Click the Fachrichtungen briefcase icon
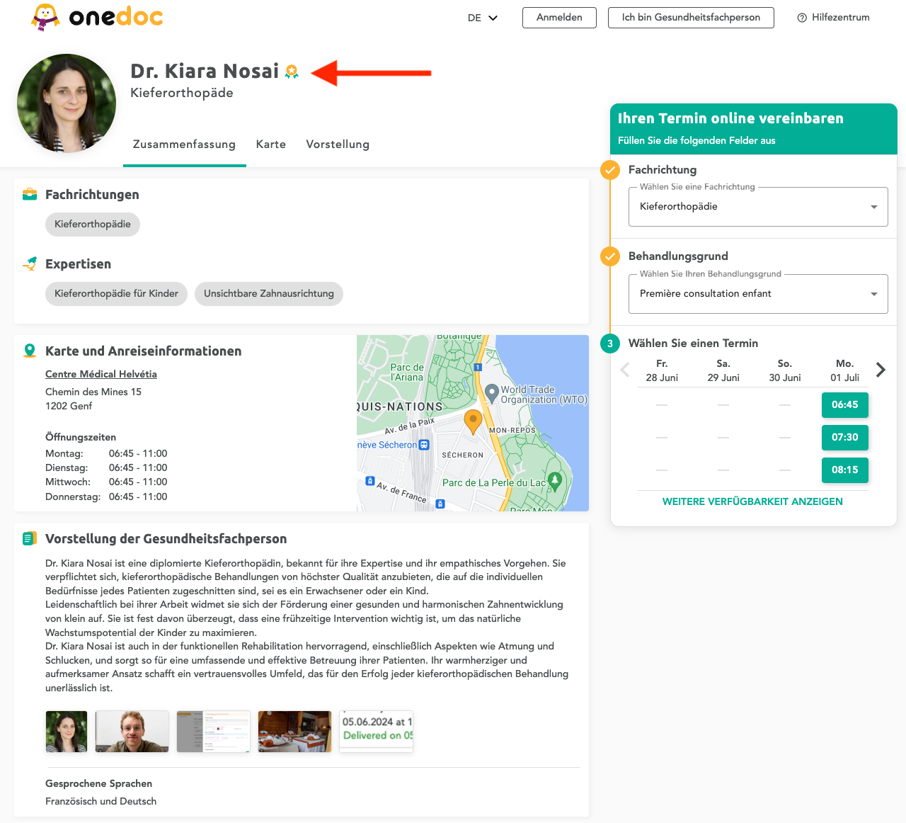The height and width of the screenshot is (823, 906). pyautogui.click(x=30, y=195)
